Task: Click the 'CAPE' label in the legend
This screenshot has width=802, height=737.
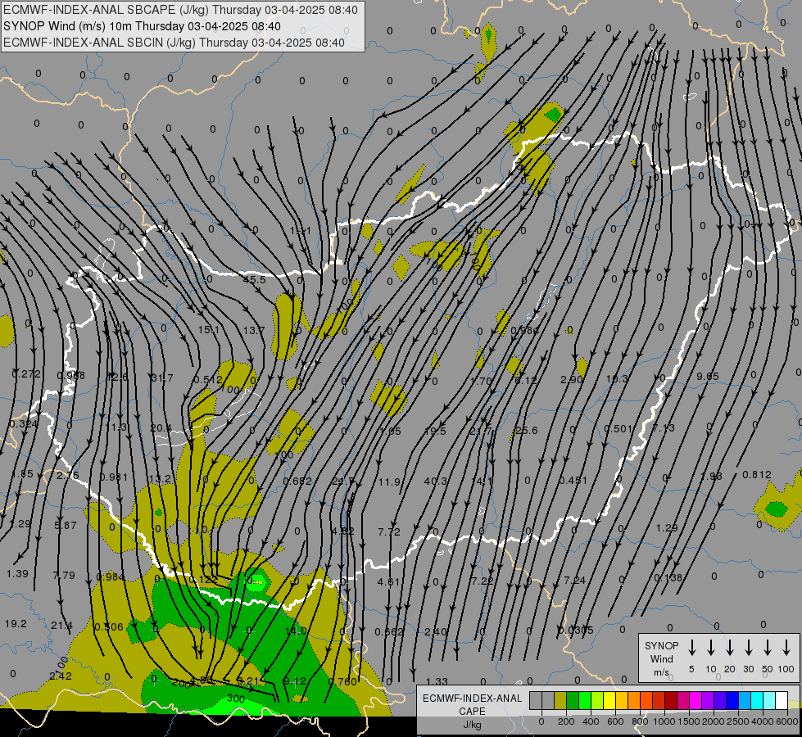Action: [x=472, y=712]
